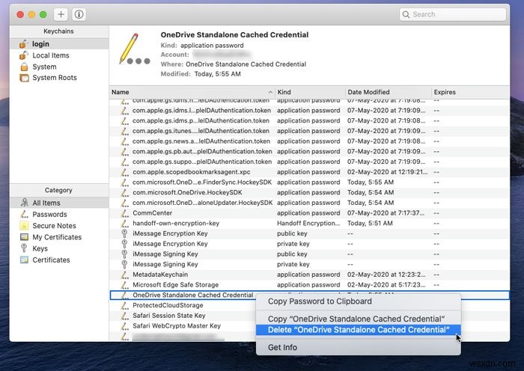Screen dimensions: 524x371
Task: Select the iMessage Encryption Key private key row
Action: click(309, 244)
